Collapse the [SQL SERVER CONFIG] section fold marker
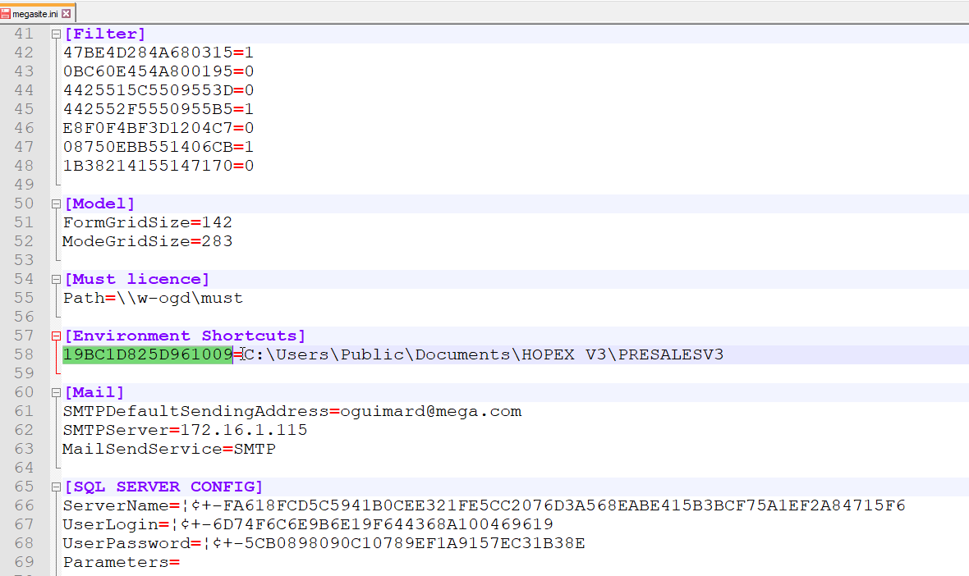 (x=54, y=487)
